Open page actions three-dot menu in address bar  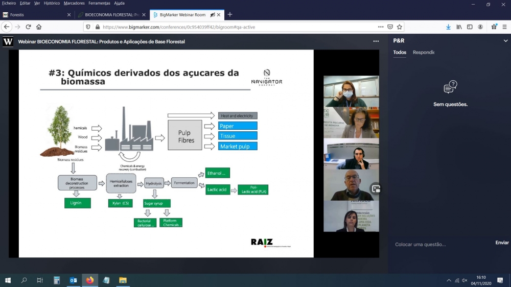click(381, 27)
